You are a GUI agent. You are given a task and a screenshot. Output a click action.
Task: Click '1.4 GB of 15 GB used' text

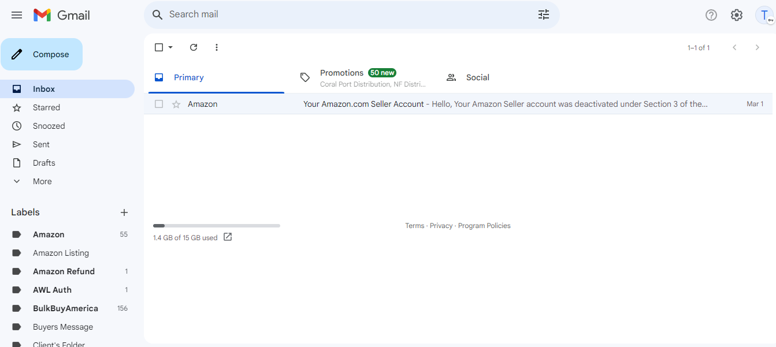point(185,238)
